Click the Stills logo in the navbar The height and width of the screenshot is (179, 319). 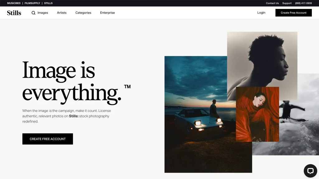click(14, 13)
